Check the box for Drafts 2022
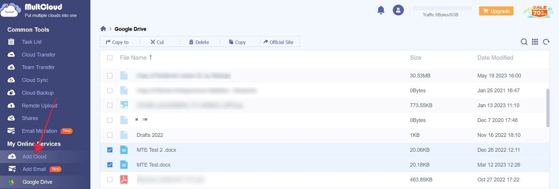The height and width of the screenshot is (189, 559). click(110, 135)
